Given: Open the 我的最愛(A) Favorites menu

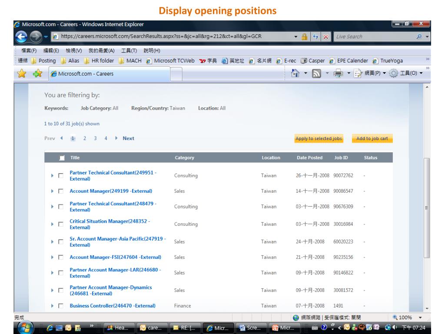Looking at the screenshot, I should click(101, 50).
